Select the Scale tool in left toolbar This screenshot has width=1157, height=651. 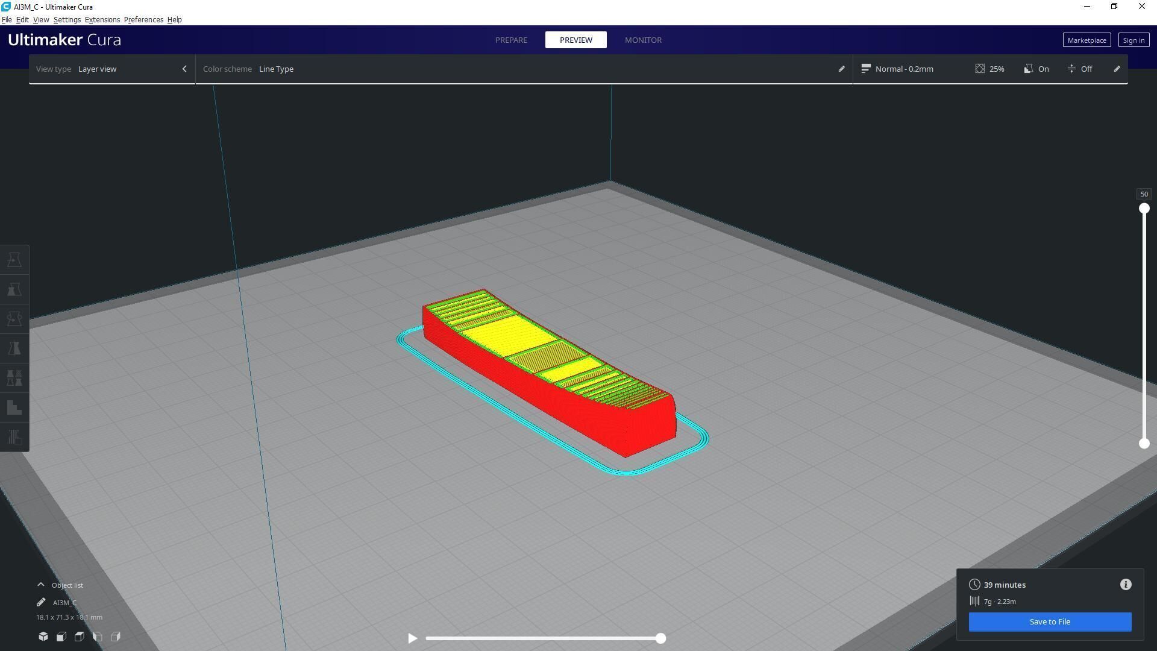[x=14, y=289]
